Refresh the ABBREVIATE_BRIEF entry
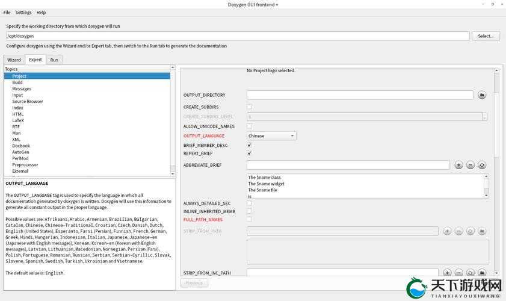The height and width of the screenshot is (301, 506). (482, 165)
